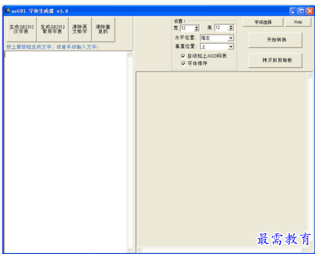Viewport: 315px width, 254px height.
Task: Copy output with 拷贝到剪贴板 button
Action: pyautogui.click(x=275, y=60)
